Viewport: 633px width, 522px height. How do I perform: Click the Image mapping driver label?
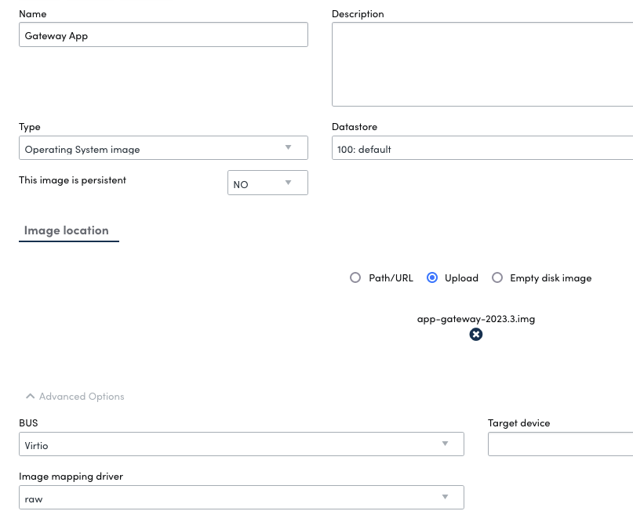71,476
